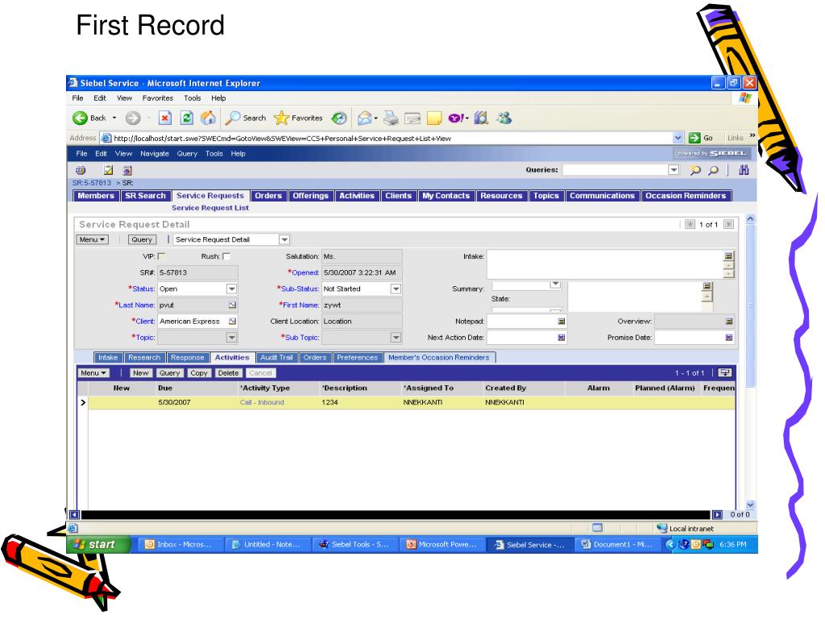Switch to the Orders screen tab
The width and height of the screenshot is (825, 619).
click(268, 196)
